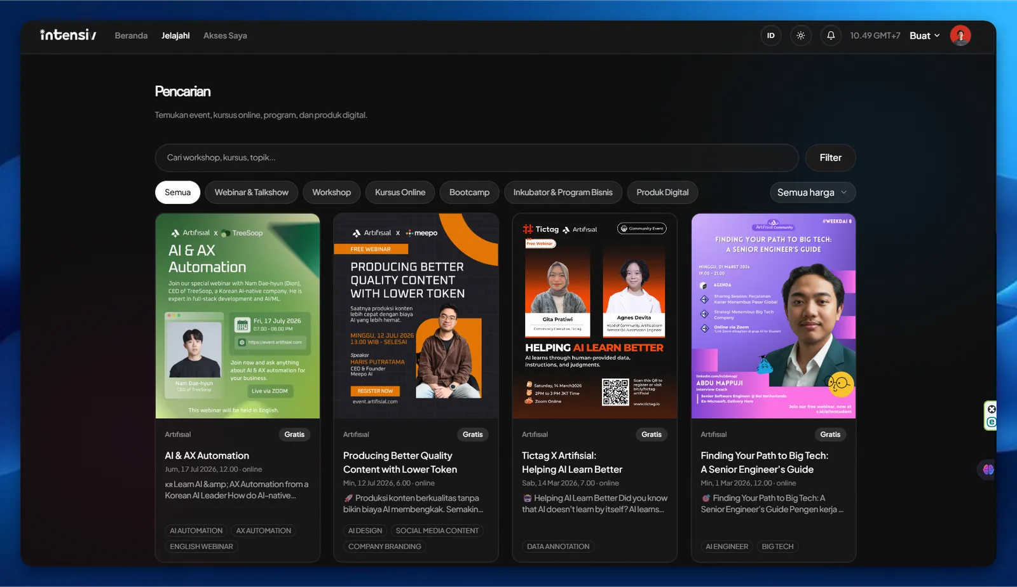Click the AI DESIGN tag
The height and width of the screenshot is (587, 1017).
point(365,530)
